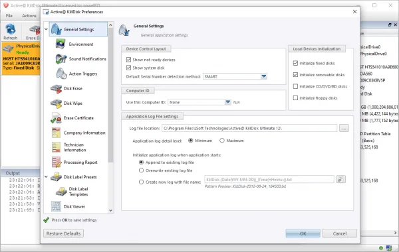The image size is (399, 252).
Task: Select the Disk Viewer hex icon
Action: (x=56, y=206)
